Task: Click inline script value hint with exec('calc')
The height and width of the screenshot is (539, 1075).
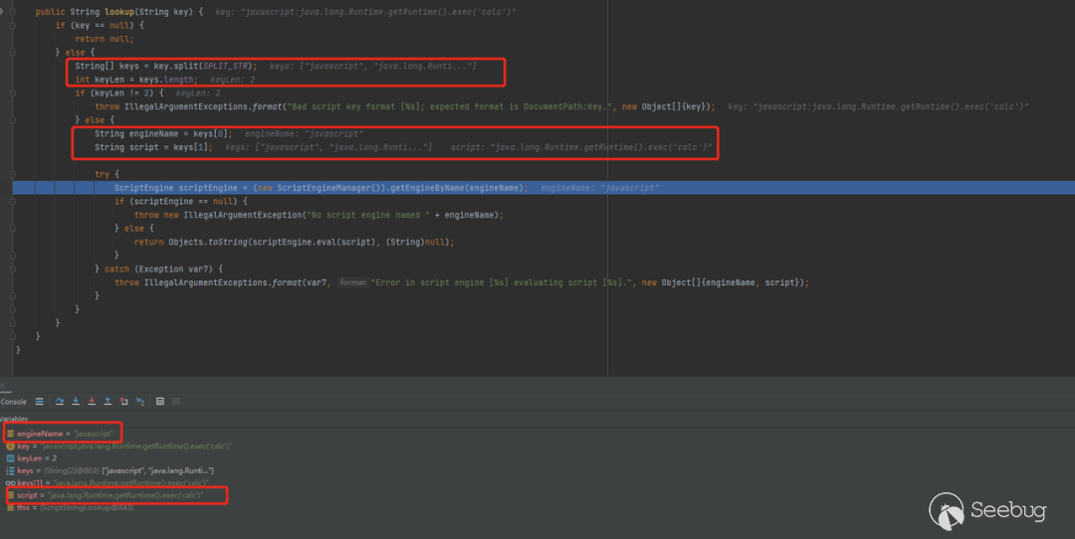Action: 581,147
